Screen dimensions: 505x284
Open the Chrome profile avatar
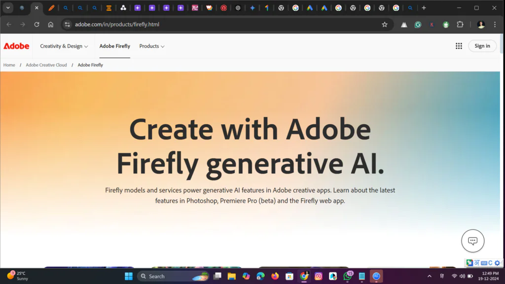point(481,25)
